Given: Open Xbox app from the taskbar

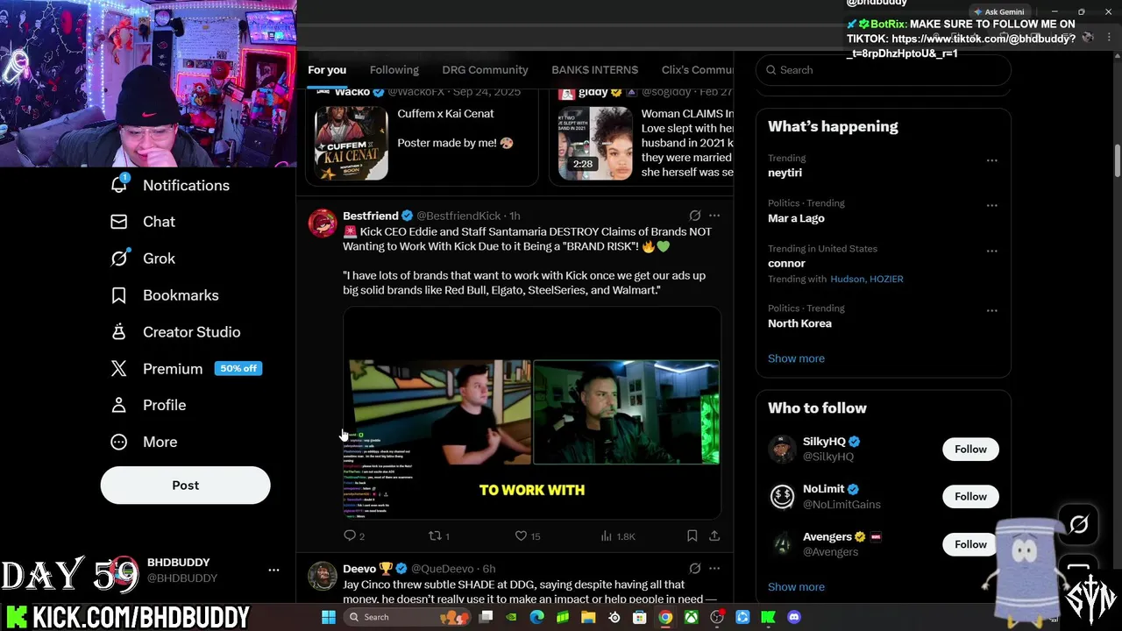Looking at the screenshot, I should [x=692, y=617].
